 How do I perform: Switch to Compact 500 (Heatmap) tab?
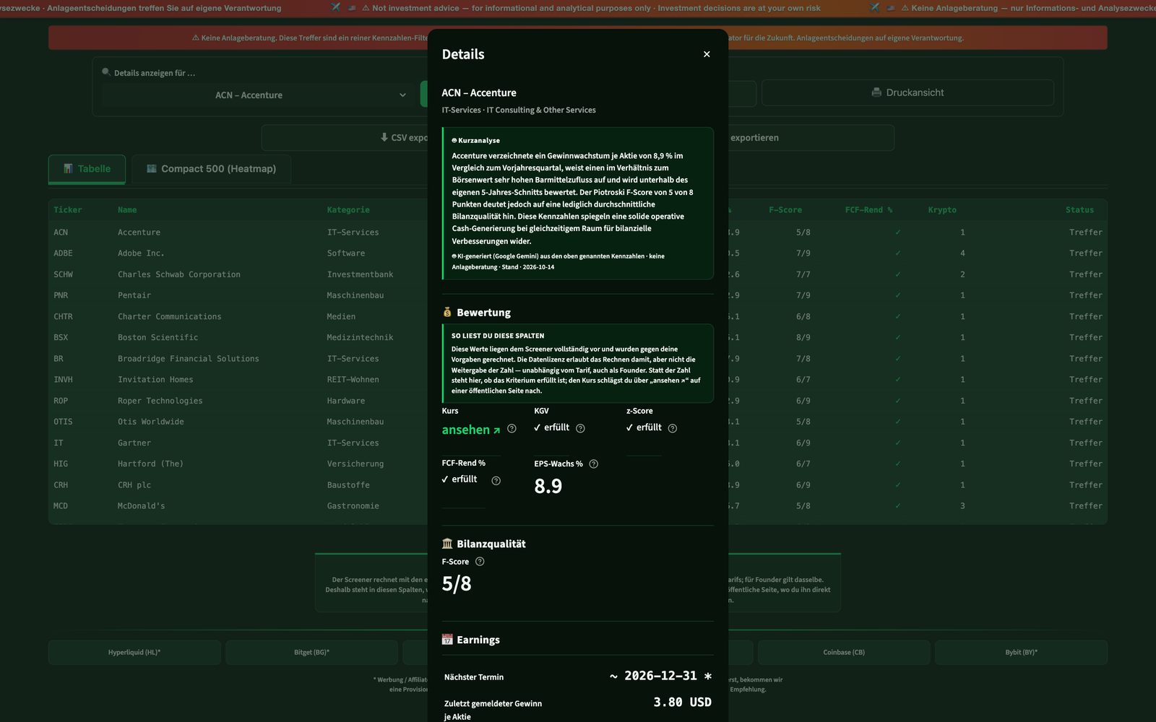point(211,169)
